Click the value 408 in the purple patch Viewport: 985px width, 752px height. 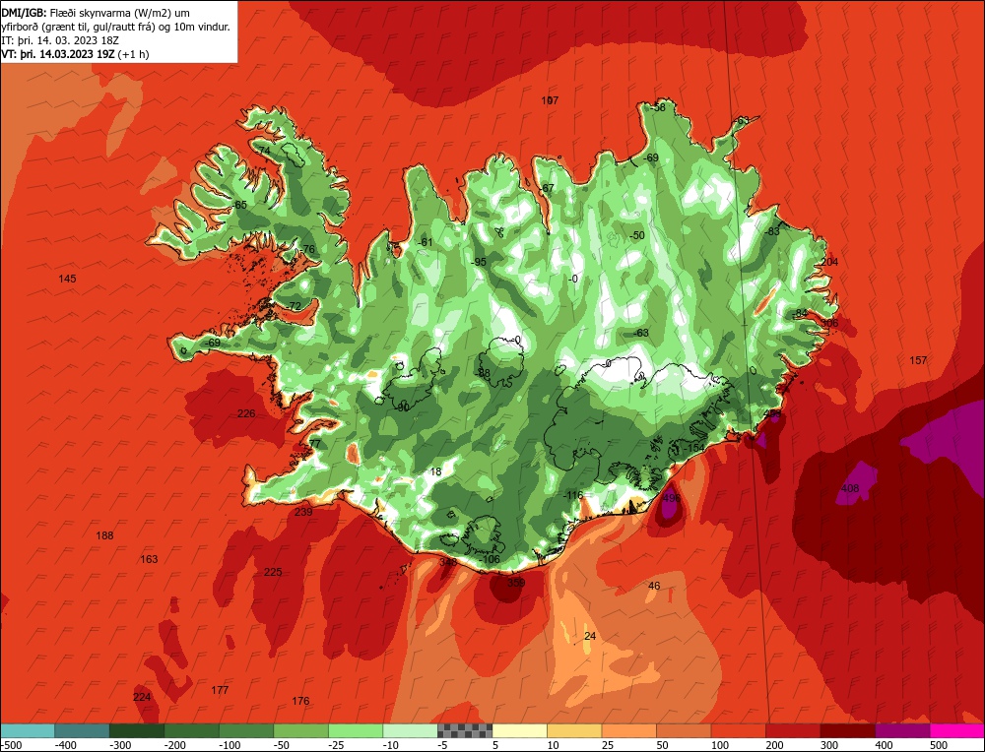(850, 489)
